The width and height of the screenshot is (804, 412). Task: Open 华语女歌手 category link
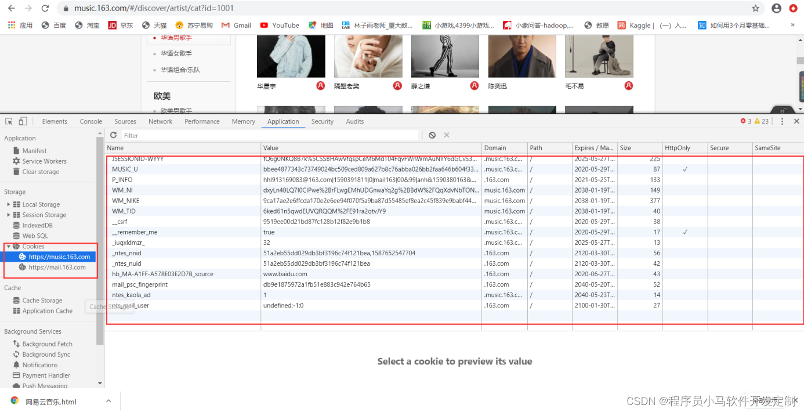[176, 53]
